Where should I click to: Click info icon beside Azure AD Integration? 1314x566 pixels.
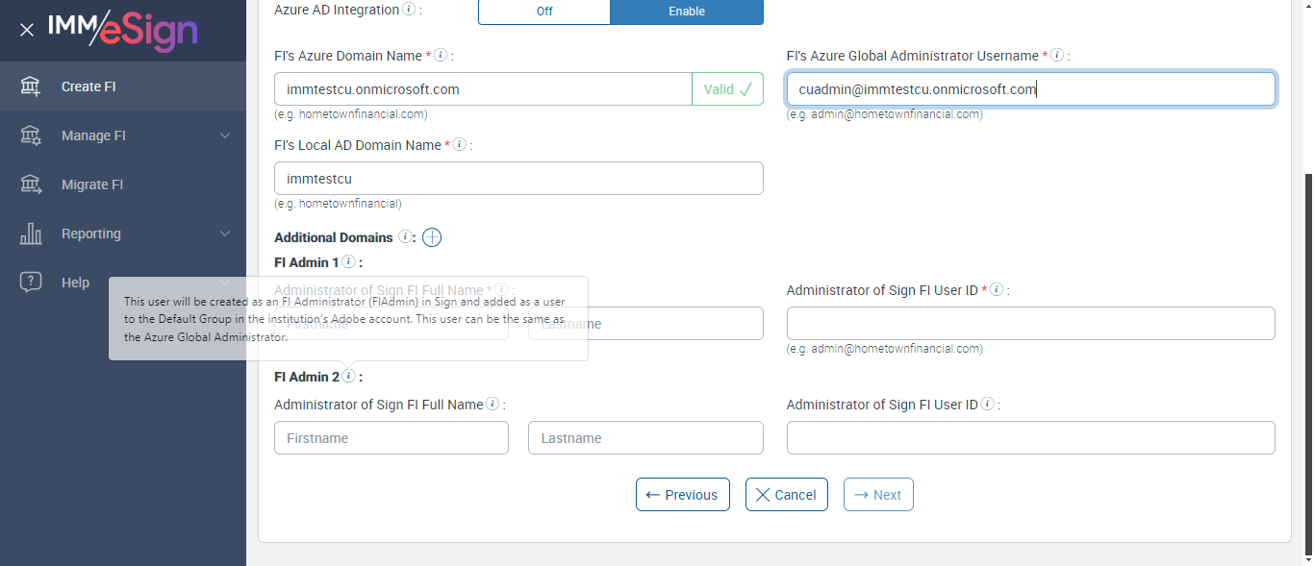pyautogui.click(x=409, y=10)
